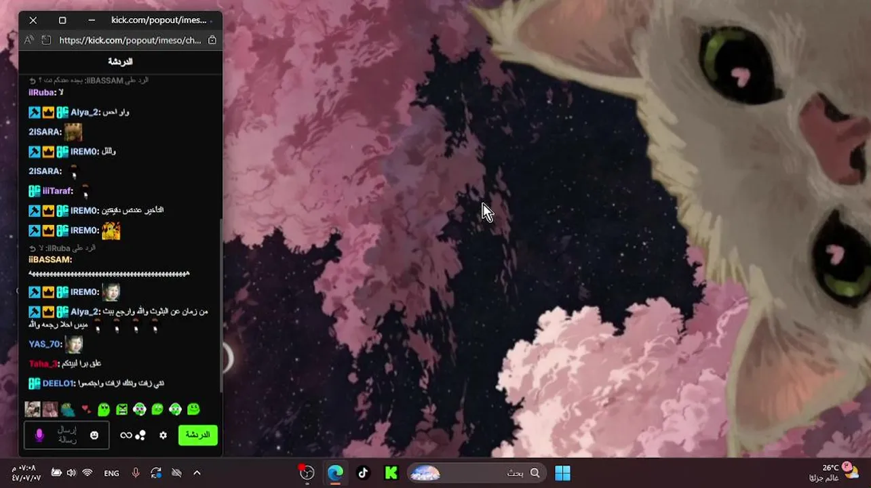Click username DEELO1 in chat

[x=58, y=384]
